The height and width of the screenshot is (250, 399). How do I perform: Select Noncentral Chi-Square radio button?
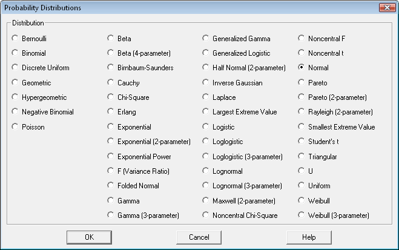[x=206, y=215]
